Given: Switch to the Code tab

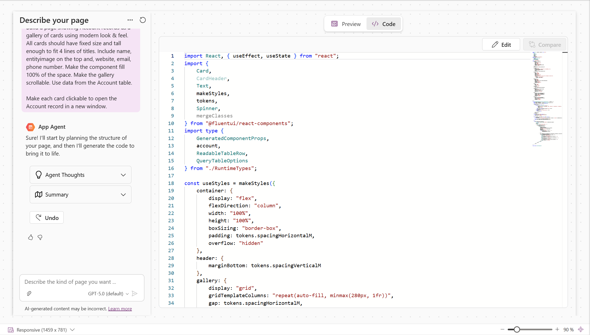Looking at the screenshot, I should pos(384,24).
